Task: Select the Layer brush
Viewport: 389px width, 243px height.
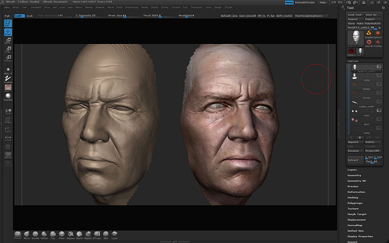Action: (114, 235)
